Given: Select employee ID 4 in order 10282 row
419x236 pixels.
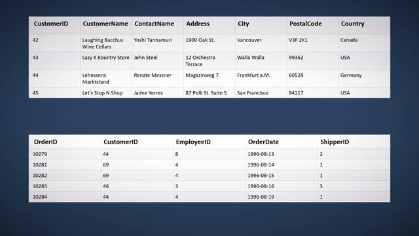Looking at the screenshot, I should pos(177,176).
